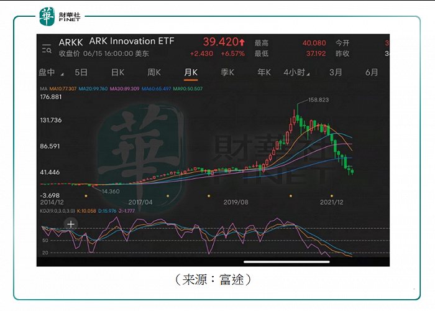
Task: Click the +6.57% change percentage
Action: pos(233,53)
